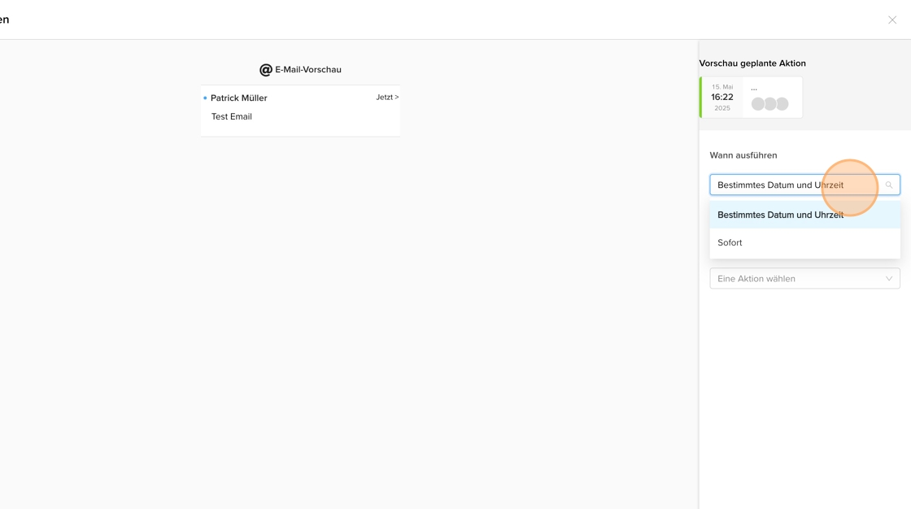Click the search icon in Wann ausführen field
The height and width of the screenshot is (509, 911).
pyautogui.click(x=888, y=185)
